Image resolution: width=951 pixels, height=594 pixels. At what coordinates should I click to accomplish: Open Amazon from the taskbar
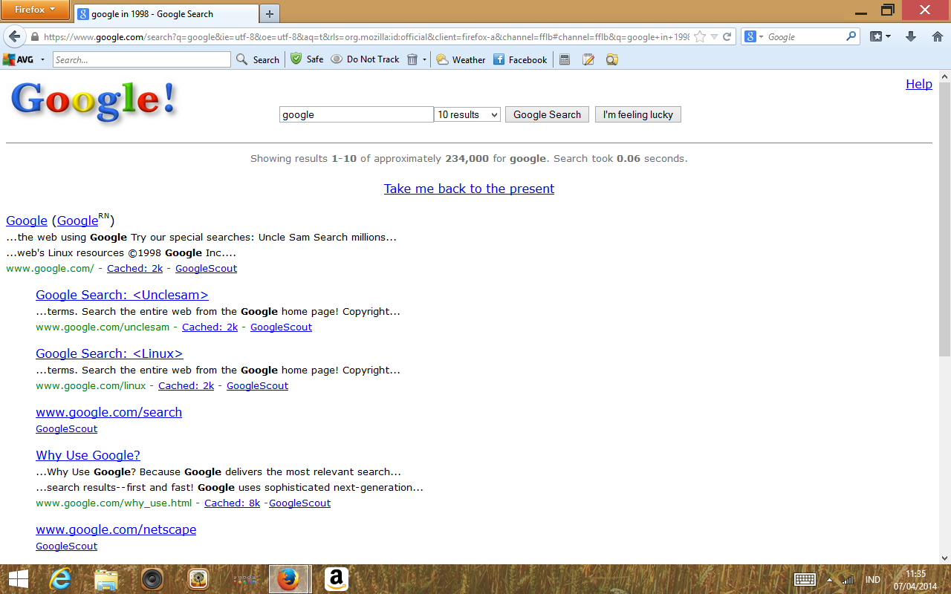(x=337, y=579)
